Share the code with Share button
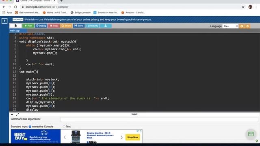This screenshot has height=146, width=260. tap(66, 26)
